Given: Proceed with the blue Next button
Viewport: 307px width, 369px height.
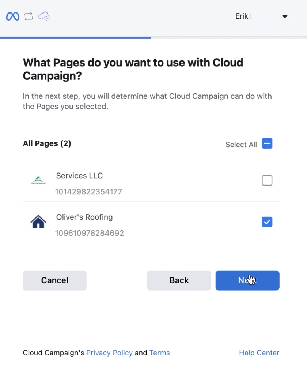Looking at the screenshot, I should [x=247, y=280].
